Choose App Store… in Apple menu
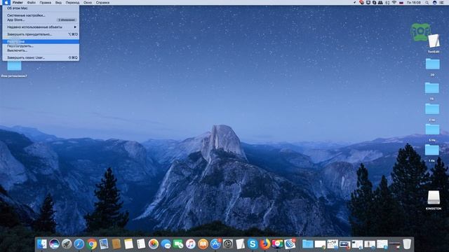Screen dimensions: 449x252 click(x=41, y=20)
